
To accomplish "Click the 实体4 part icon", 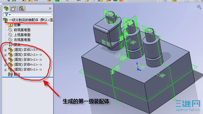I will pyautogui.click(x=10, y=65).
